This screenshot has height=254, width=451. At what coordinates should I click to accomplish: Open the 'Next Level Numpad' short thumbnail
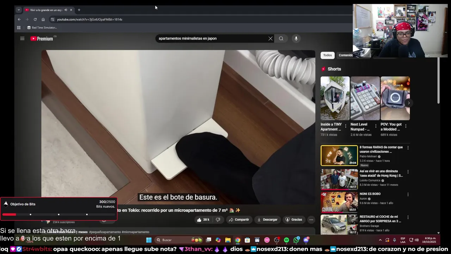pos(365,98)
